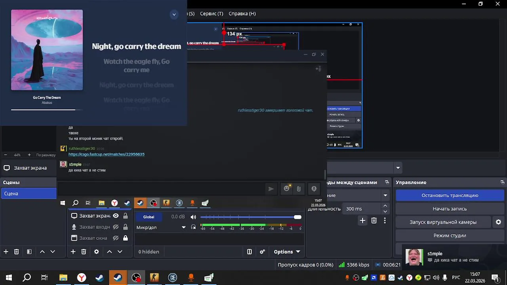Toggle audio monitoring headphone icon
Screen dimensions: 507x285
point(193,227)
